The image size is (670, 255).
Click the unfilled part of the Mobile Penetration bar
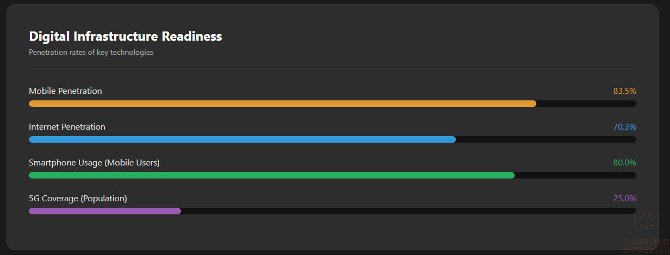(586, 104)
